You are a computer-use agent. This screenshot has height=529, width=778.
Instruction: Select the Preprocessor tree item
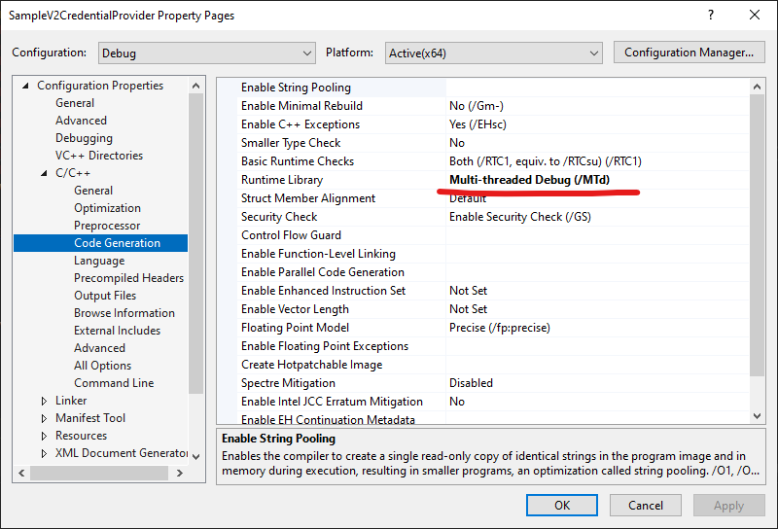pos(107,226)
